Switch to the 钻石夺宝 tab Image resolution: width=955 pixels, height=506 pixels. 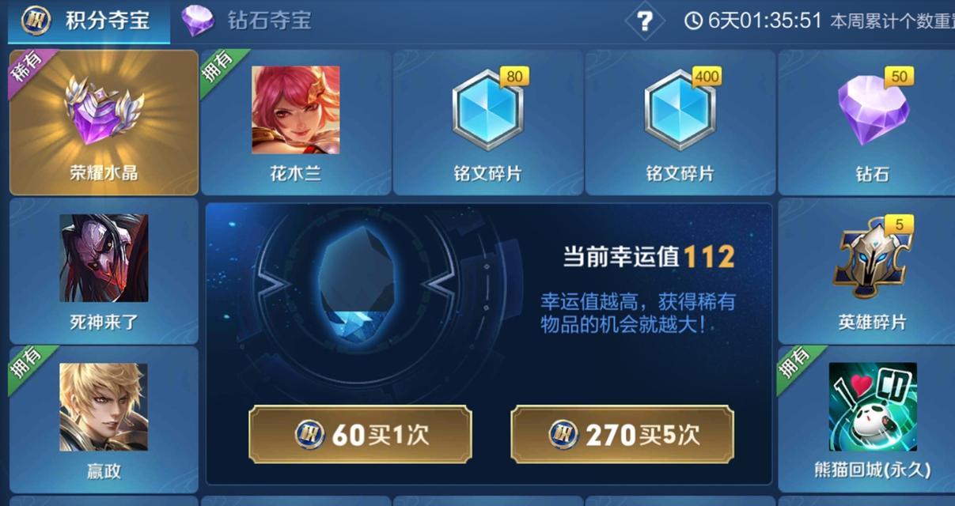click(x=247, y=21)
